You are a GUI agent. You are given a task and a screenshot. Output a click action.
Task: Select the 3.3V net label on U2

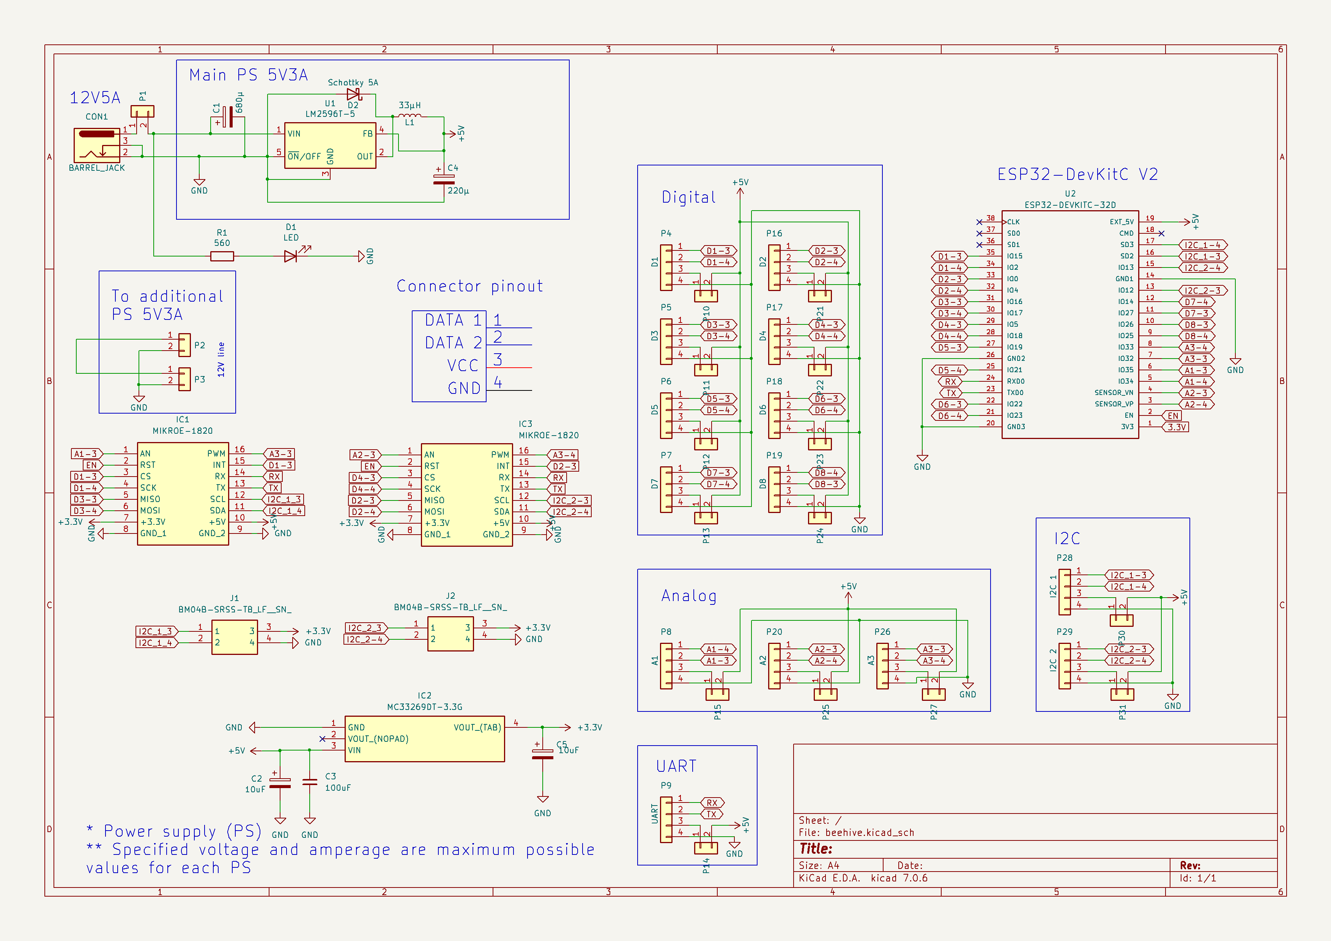click(x=1176, y=427)
